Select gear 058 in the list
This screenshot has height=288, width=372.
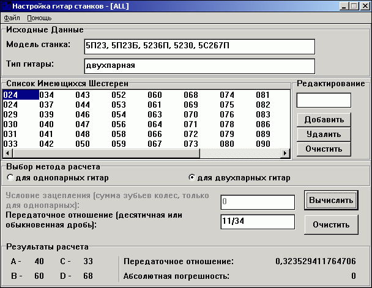click(119, 134)
